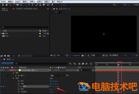Viewport: 139px width, 94px height.
Task: Check the 反转 mask checkbox
Action: pos(64,76)
